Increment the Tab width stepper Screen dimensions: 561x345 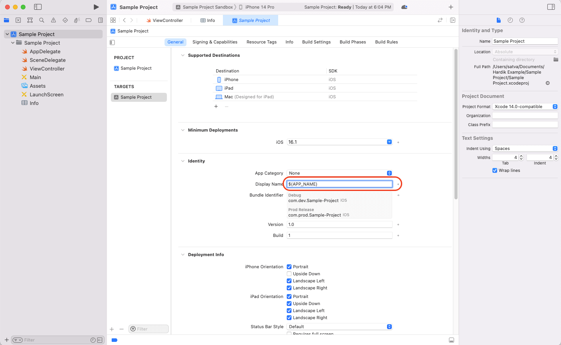[521, 156]
